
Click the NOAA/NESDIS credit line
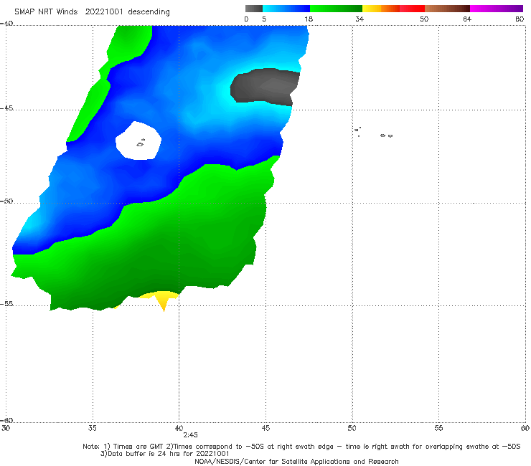[x=296, y=462]
